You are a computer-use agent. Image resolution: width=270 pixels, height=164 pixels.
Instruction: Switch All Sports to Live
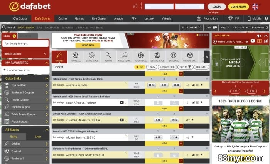point(38,137)
